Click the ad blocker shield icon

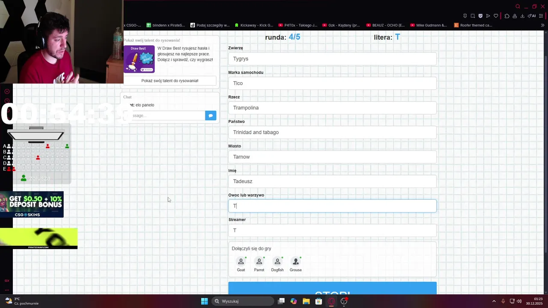tap(480, 16)
